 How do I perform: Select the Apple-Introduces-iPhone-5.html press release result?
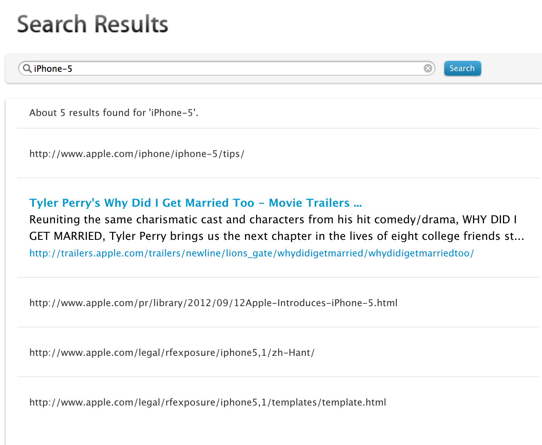(x=213, y=303)
